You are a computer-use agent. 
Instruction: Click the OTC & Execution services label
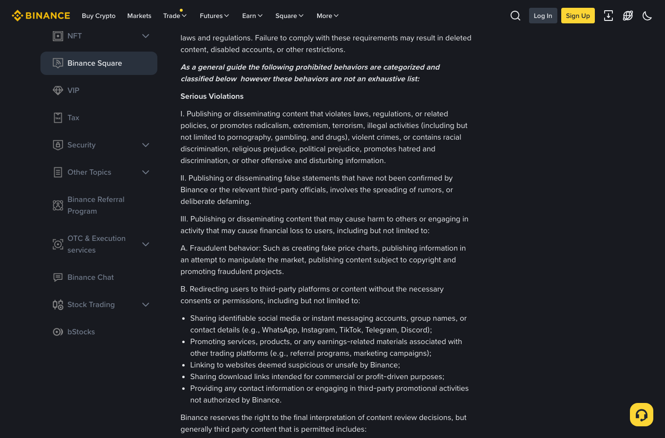point(96,244)
